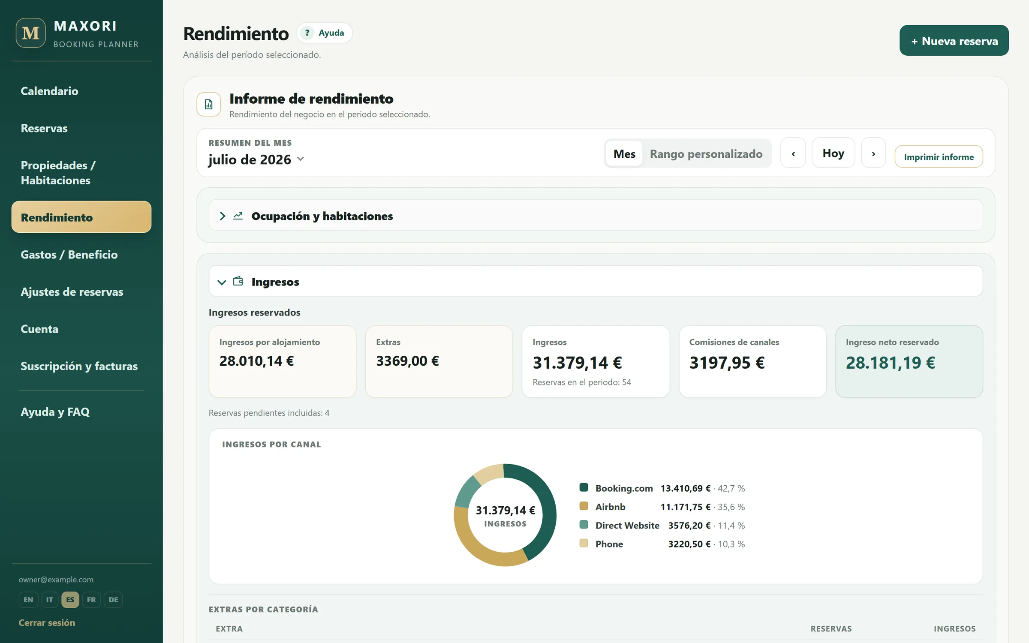Select the Mes view toggle

point(624,153)
